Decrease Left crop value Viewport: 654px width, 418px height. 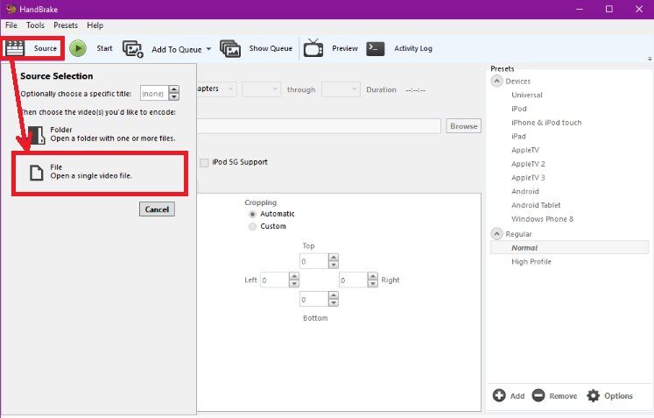tap(294, 284)
